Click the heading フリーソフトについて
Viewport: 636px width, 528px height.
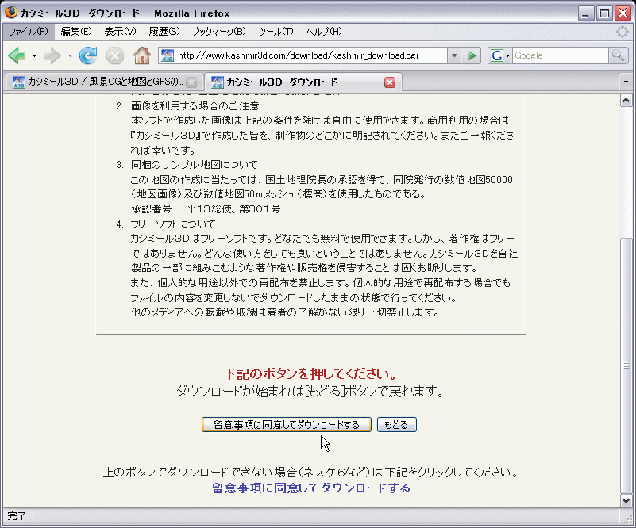(173, 224)
